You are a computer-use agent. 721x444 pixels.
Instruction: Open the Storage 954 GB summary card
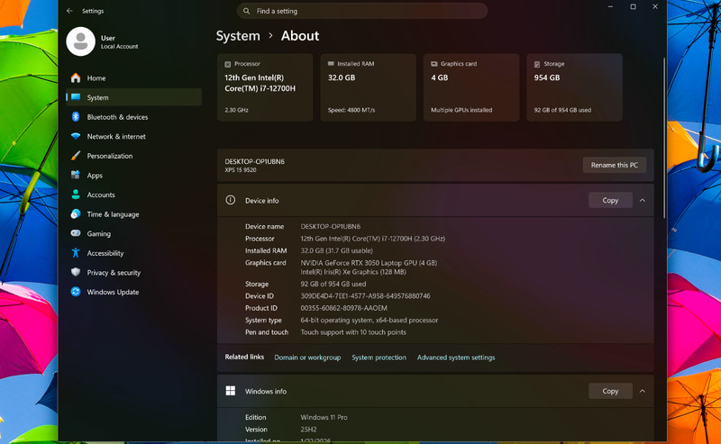click(x=574, y=86)
